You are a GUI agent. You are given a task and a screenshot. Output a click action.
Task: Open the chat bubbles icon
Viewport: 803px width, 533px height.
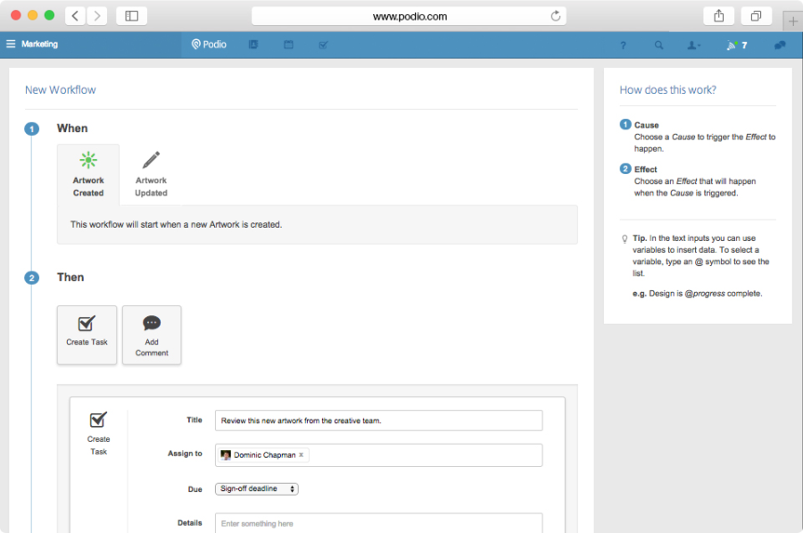coord(780,46)
